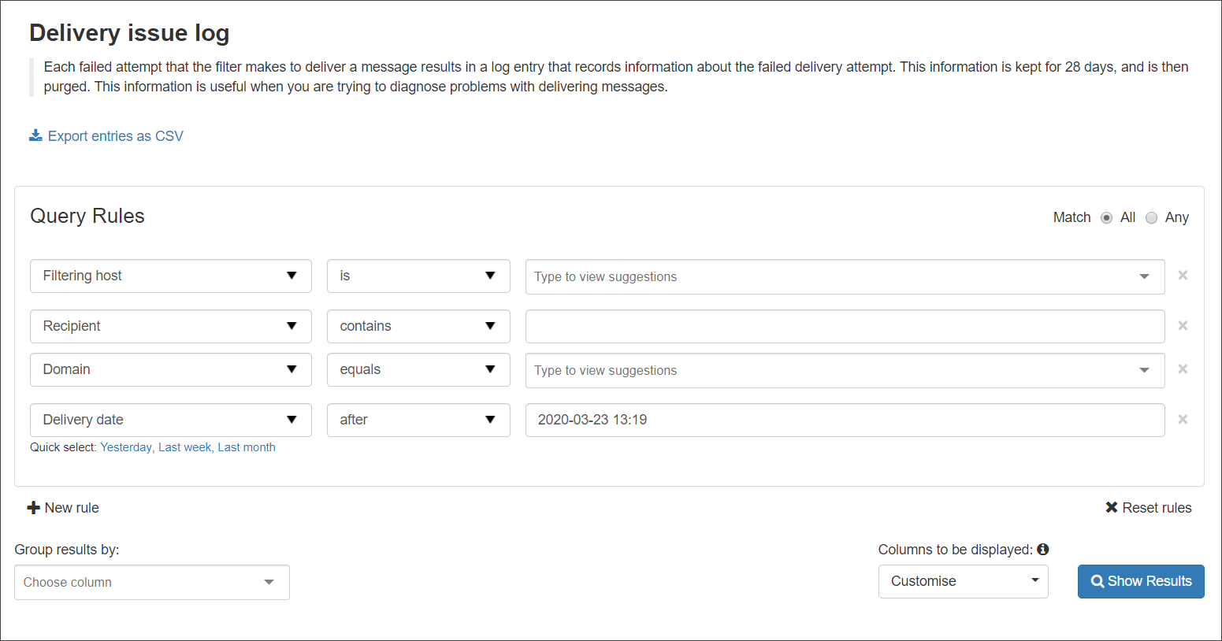
Task: Click the CSV export download icon
Action: pyautogui.click(x=35, y=135)
